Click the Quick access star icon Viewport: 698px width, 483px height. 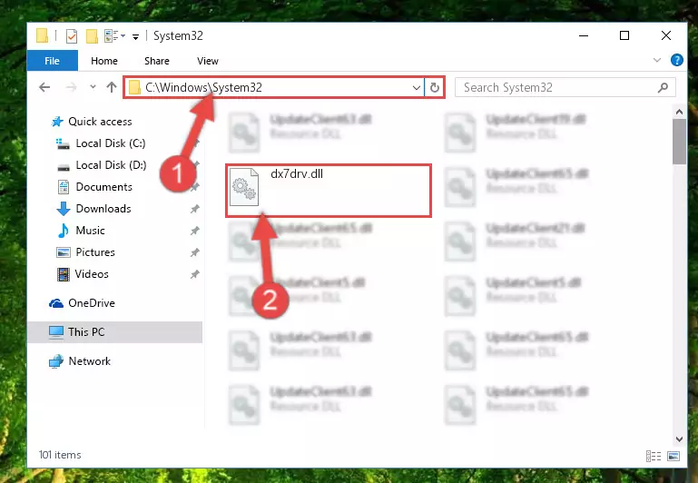click(57, 122)
